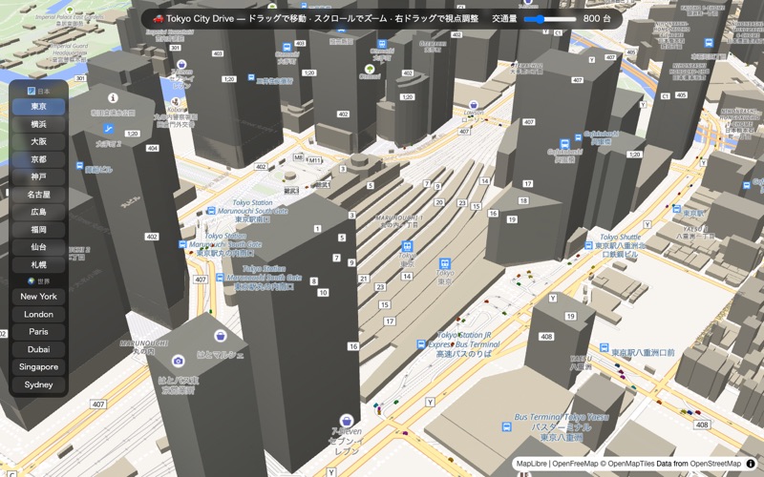Jump to 京都 city
764x477 pixels.
38,159
